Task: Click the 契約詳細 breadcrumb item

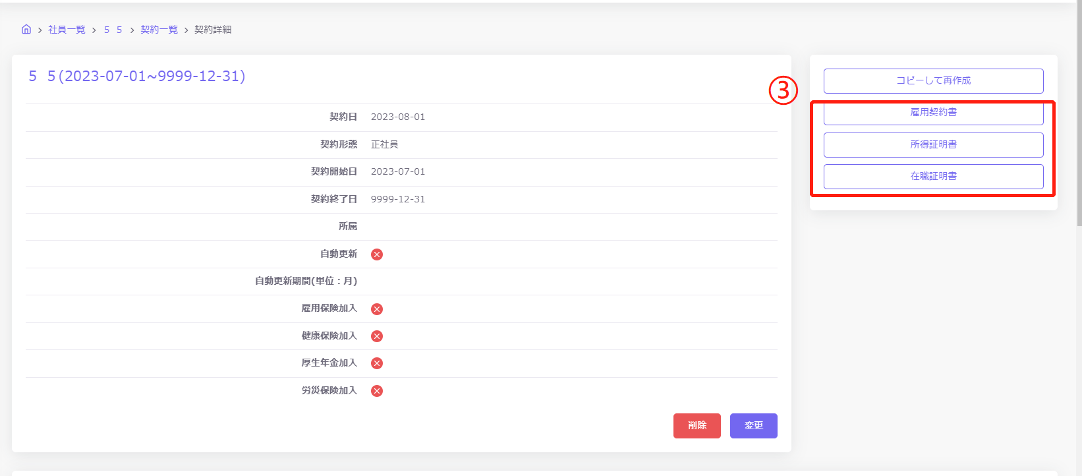Action: [213, 30]
